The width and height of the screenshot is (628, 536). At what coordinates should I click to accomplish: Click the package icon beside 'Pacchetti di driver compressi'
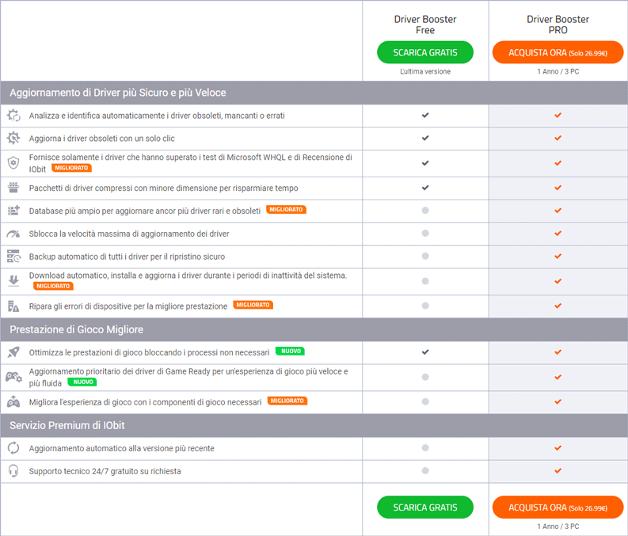click(x=13, y=188)
